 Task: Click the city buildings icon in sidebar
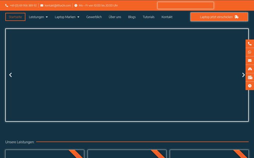point(250,77)
